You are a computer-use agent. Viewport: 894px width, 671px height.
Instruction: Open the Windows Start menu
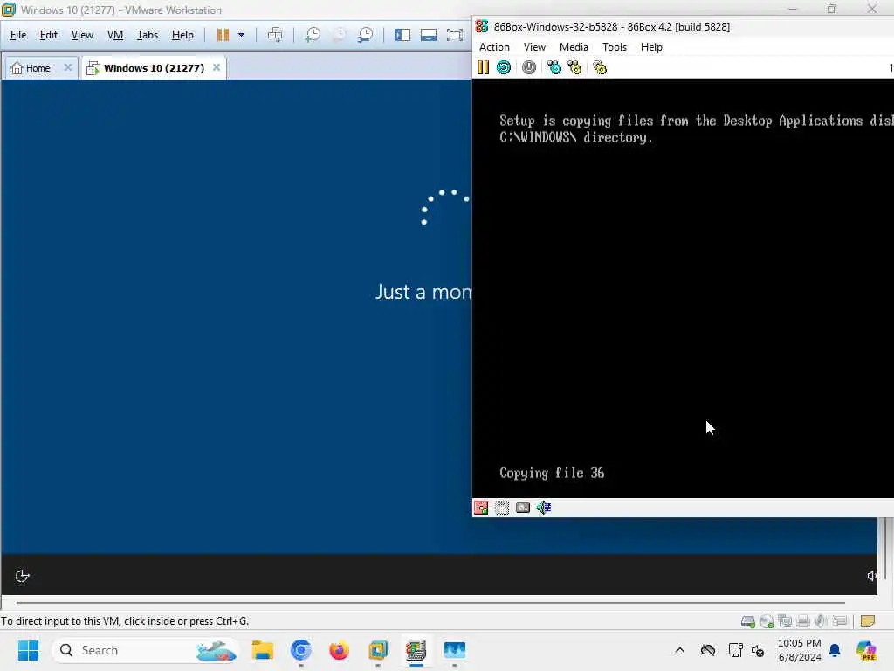coord(29,650)
